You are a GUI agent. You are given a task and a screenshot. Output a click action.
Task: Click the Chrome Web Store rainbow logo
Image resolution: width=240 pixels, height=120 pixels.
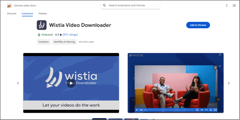(x=9, y=5)
